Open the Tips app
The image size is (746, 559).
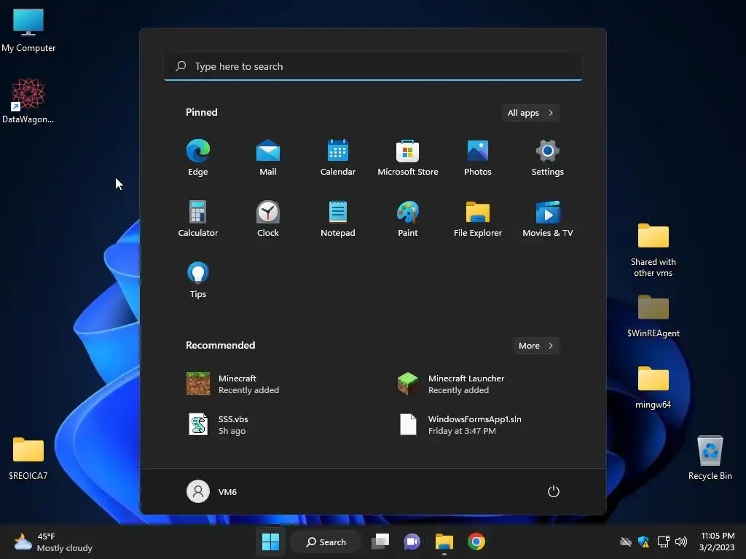click(198, 280)
